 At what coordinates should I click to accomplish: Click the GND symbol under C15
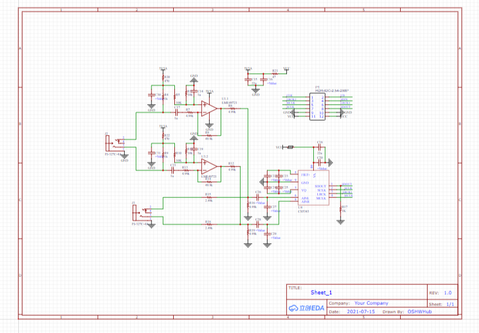pyautogui.click(x=256, y=90)
